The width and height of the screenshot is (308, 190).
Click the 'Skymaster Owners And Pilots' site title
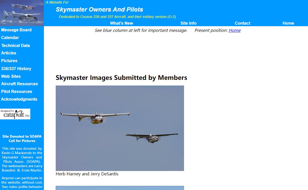coord(99,9)
